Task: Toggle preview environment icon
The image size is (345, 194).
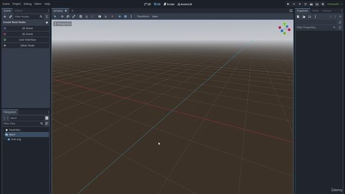Action: [x=126, y=17]
